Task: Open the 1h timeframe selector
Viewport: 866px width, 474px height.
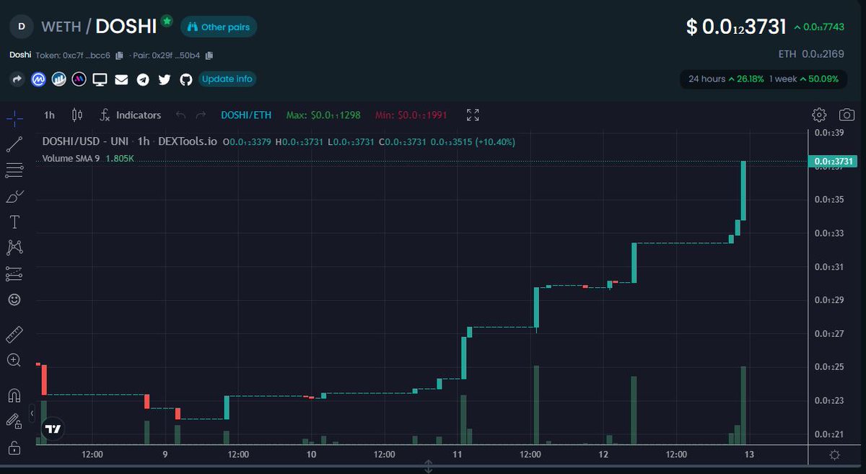Action: click(48, 115)
